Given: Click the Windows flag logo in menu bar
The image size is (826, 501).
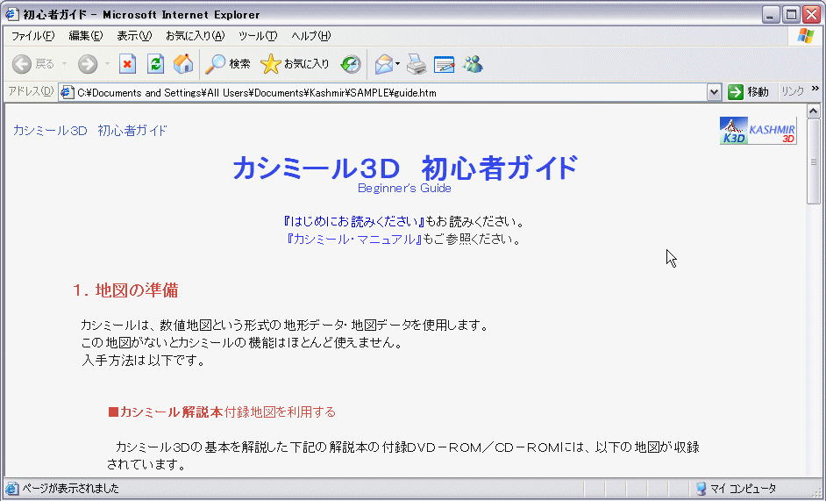Looking at the screenshot, I should point(806,36).
